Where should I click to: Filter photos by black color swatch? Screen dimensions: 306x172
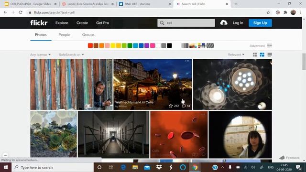coord(169,46)
